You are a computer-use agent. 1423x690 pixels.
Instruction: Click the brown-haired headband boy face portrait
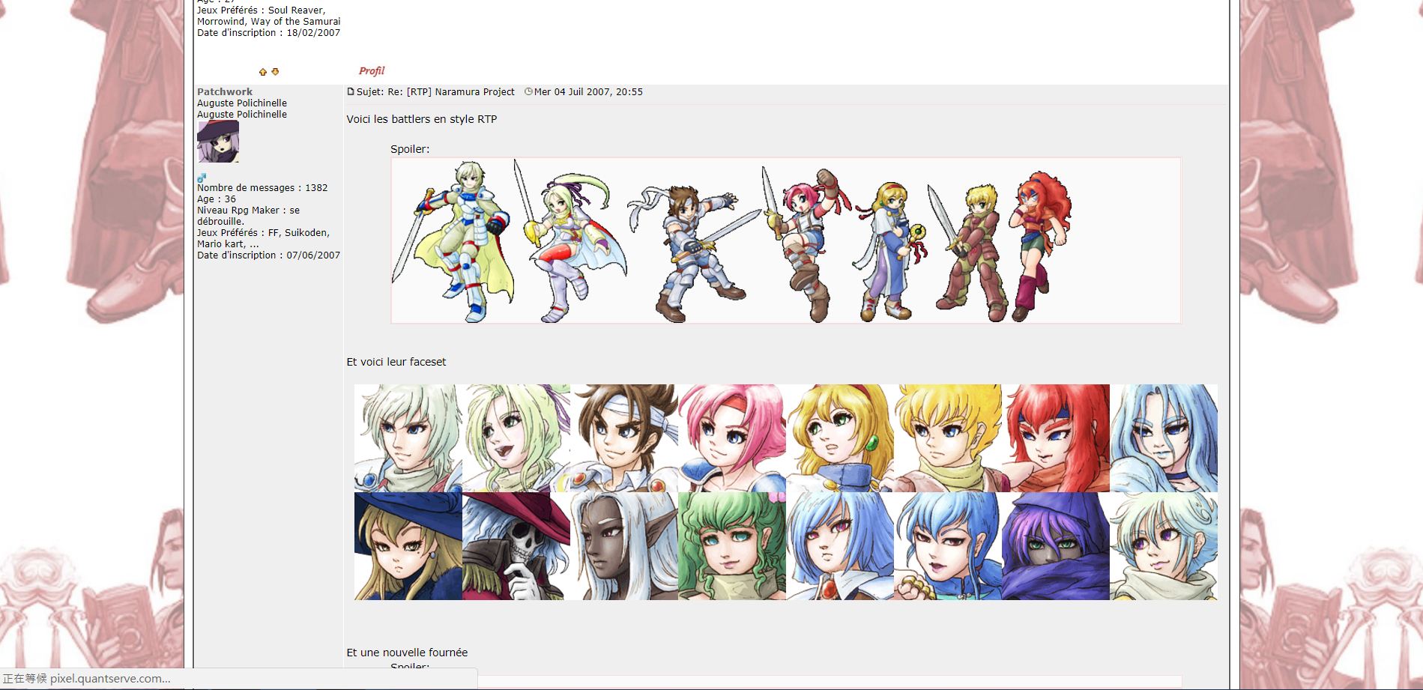tap(624, 438)
